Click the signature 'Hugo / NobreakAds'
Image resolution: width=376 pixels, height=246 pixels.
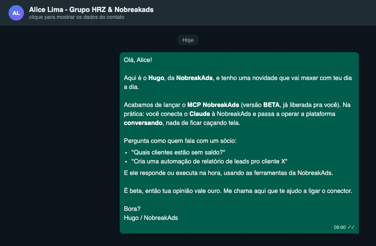151,218
